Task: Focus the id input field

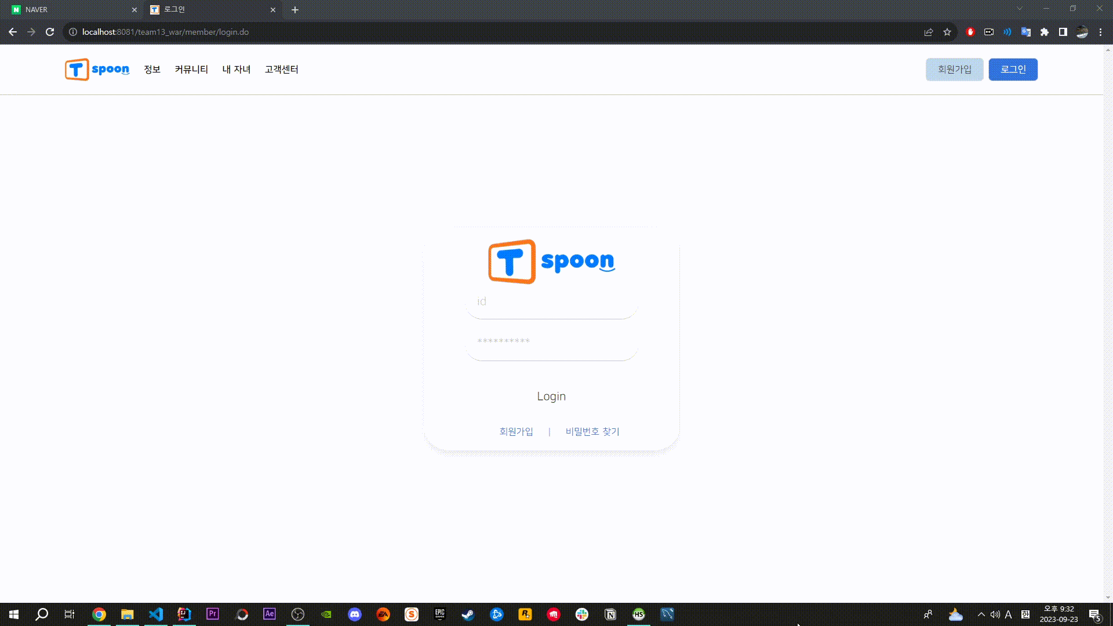Action: pyautogui.click(x=551, y=303)
